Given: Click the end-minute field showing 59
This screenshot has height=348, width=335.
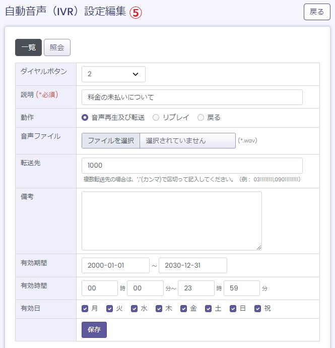Looking at the screenshot, I should coord(241,288).
